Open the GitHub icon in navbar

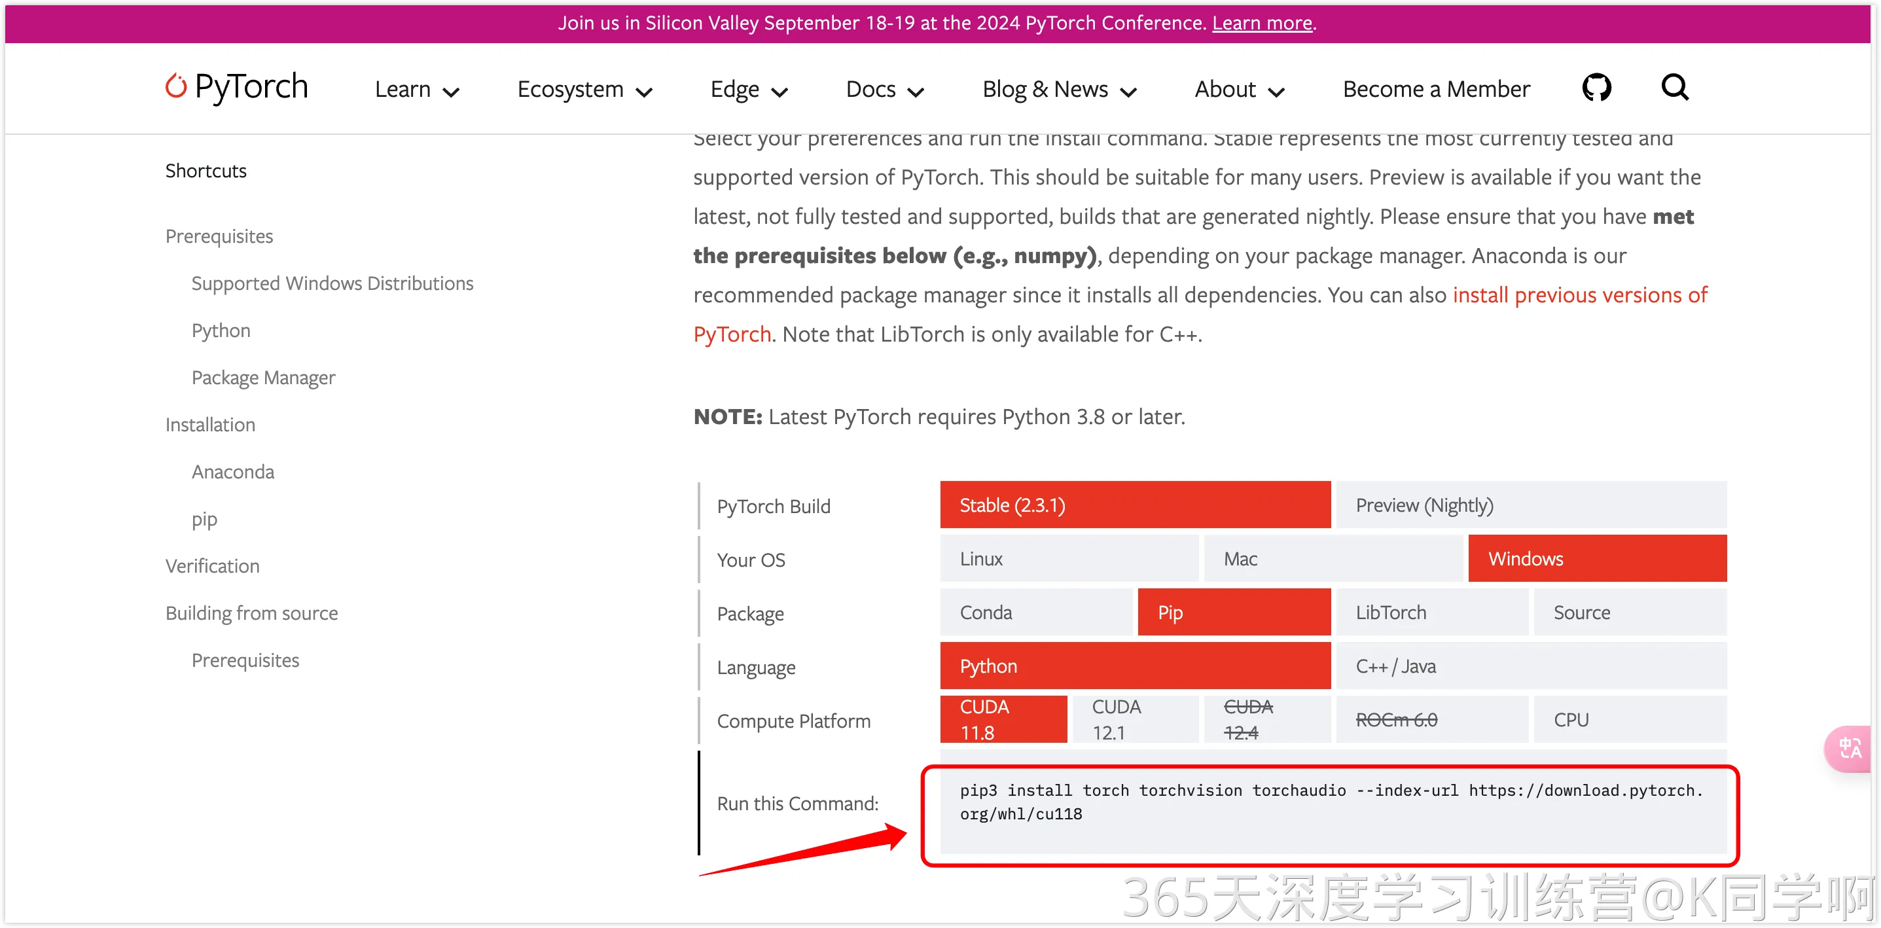click(x=1596, y=88)
